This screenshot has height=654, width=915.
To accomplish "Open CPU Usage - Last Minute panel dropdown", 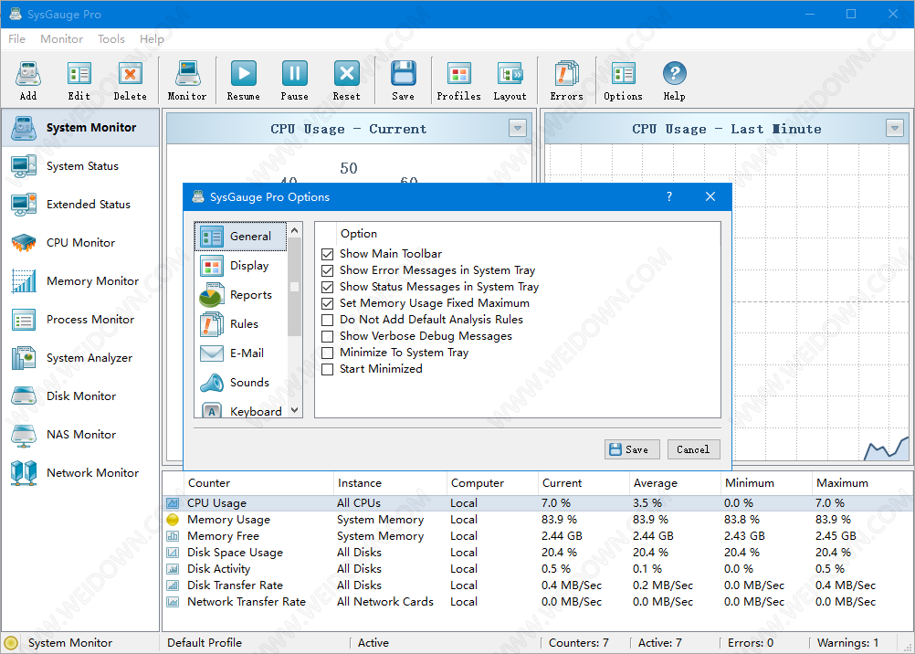I will 895,128.
